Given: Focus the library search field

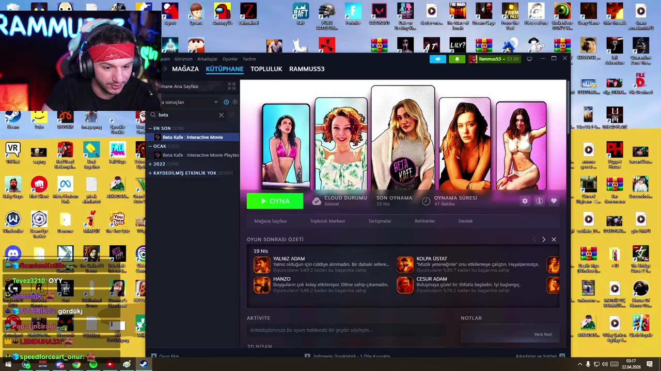Looking at the screenshot, I should 187,115.
